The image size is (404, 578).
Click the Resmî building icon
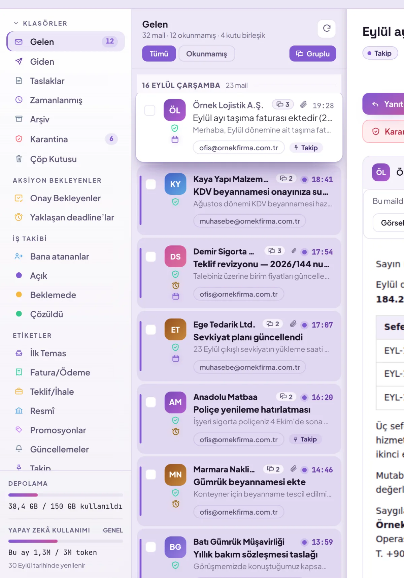tap(19, 411)
